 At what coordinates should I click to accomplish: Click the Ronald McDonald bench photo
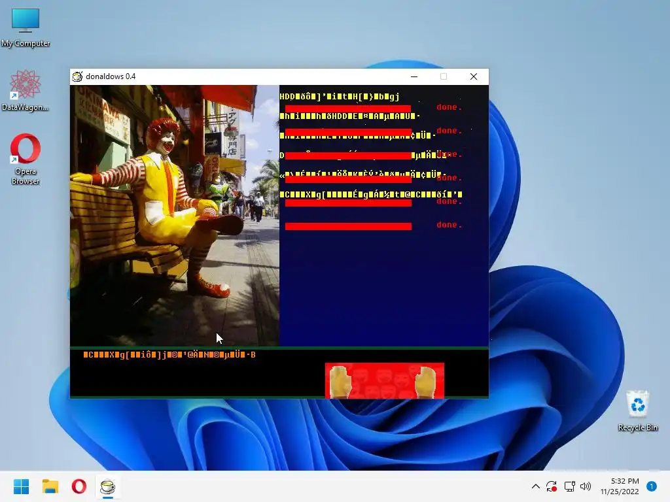point(175,216)
